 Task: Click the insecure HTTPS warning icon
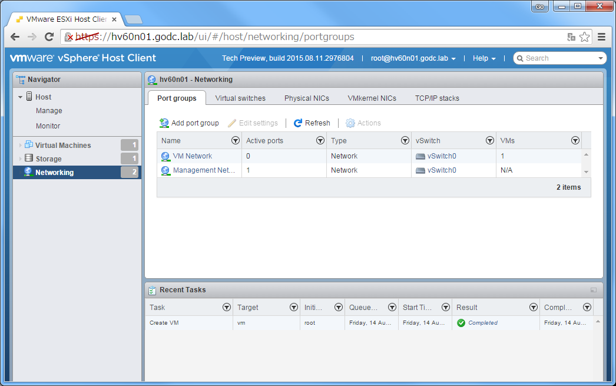[69, 37]
